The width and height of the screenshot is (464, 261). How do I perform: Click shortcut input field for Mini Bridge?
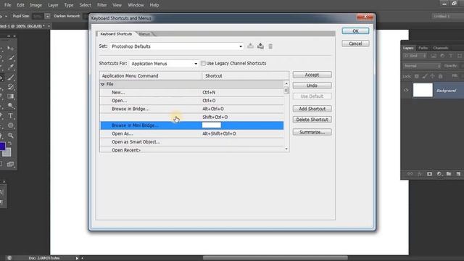[212, 125]
